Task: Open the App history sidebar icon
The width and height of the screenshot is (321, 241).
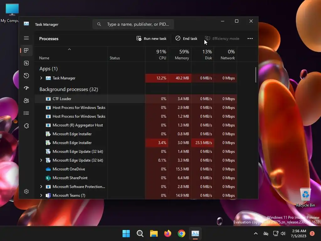Action: coord(26,76)
